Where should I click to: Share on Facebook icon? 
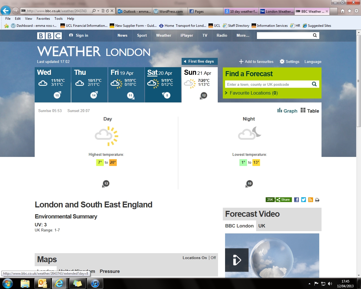coord(296,200)
